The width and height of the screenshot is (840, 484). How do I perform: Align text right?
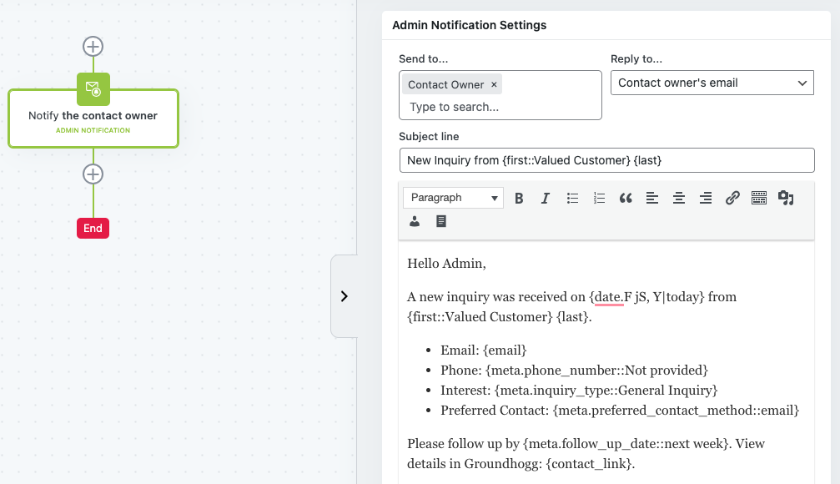point(706,199)
